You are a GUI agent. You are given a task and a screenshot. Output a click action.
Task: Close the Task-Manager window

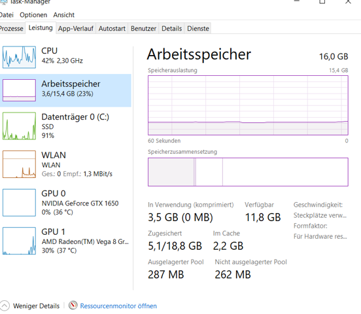coord(348,2)
